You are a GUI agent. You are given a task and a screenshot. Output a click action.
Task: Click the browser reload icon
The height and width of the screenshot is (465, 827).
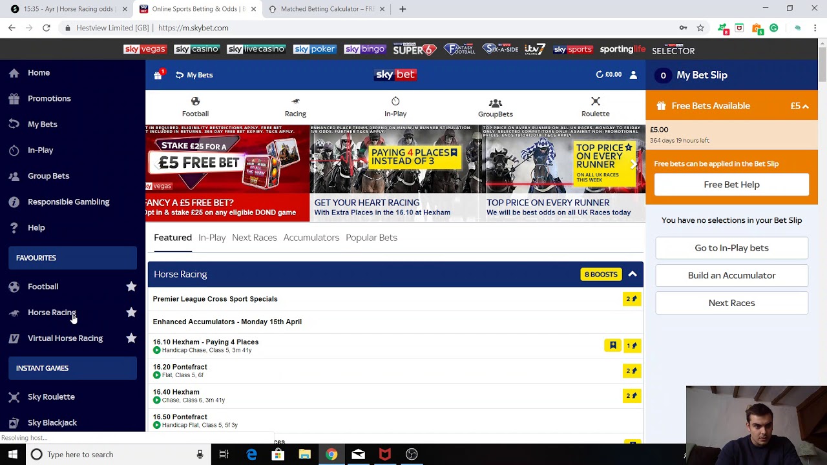47,28
